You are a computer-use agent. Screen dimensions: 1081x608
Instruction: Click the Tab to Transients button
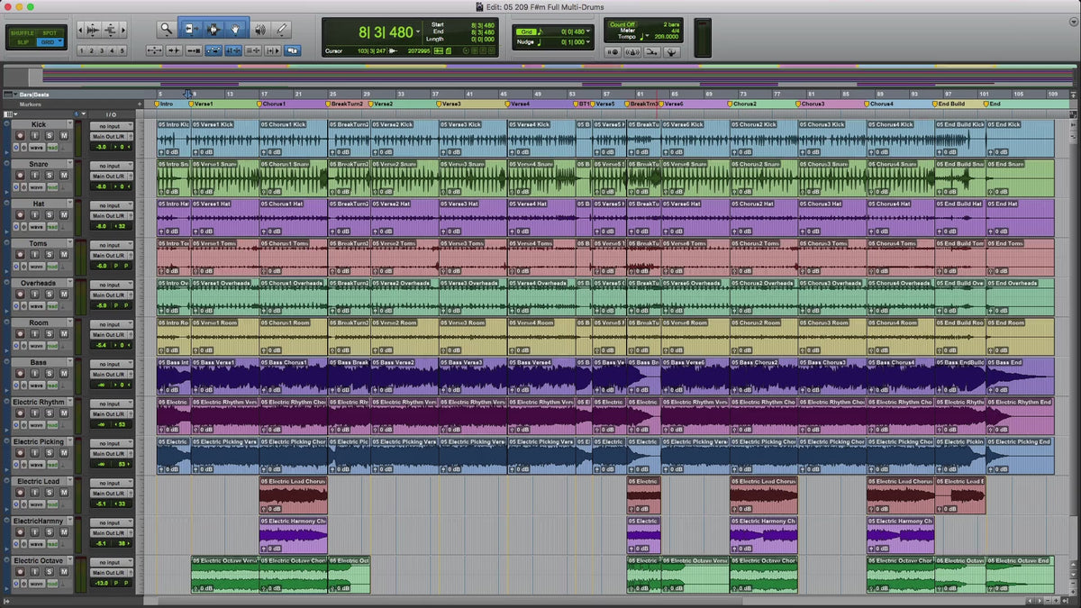coord(174,51)
